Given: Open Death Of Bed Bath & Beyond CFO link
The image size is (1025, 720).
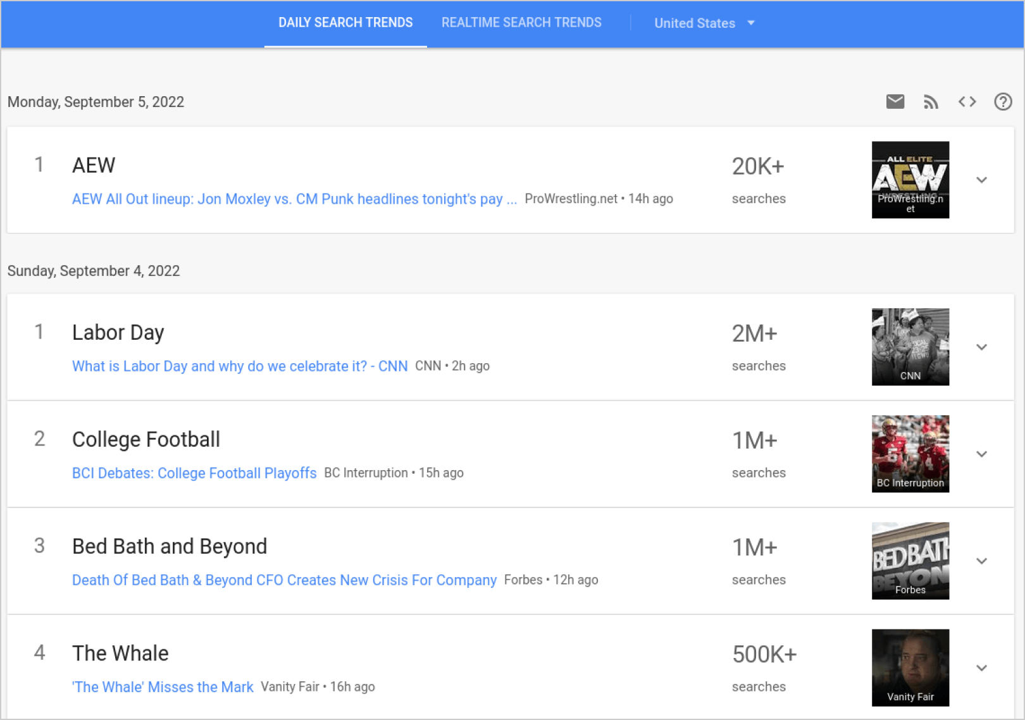Looking at the screenshot, I should [x=284, y=580].
